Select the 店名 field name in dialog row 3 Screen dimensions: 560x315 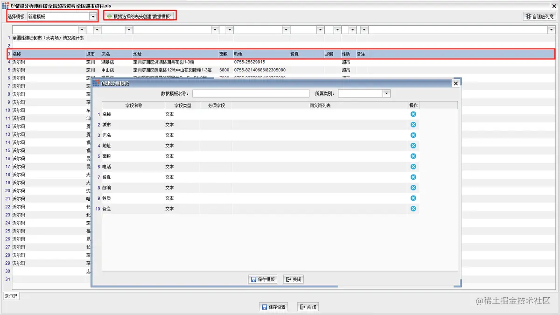107,135
